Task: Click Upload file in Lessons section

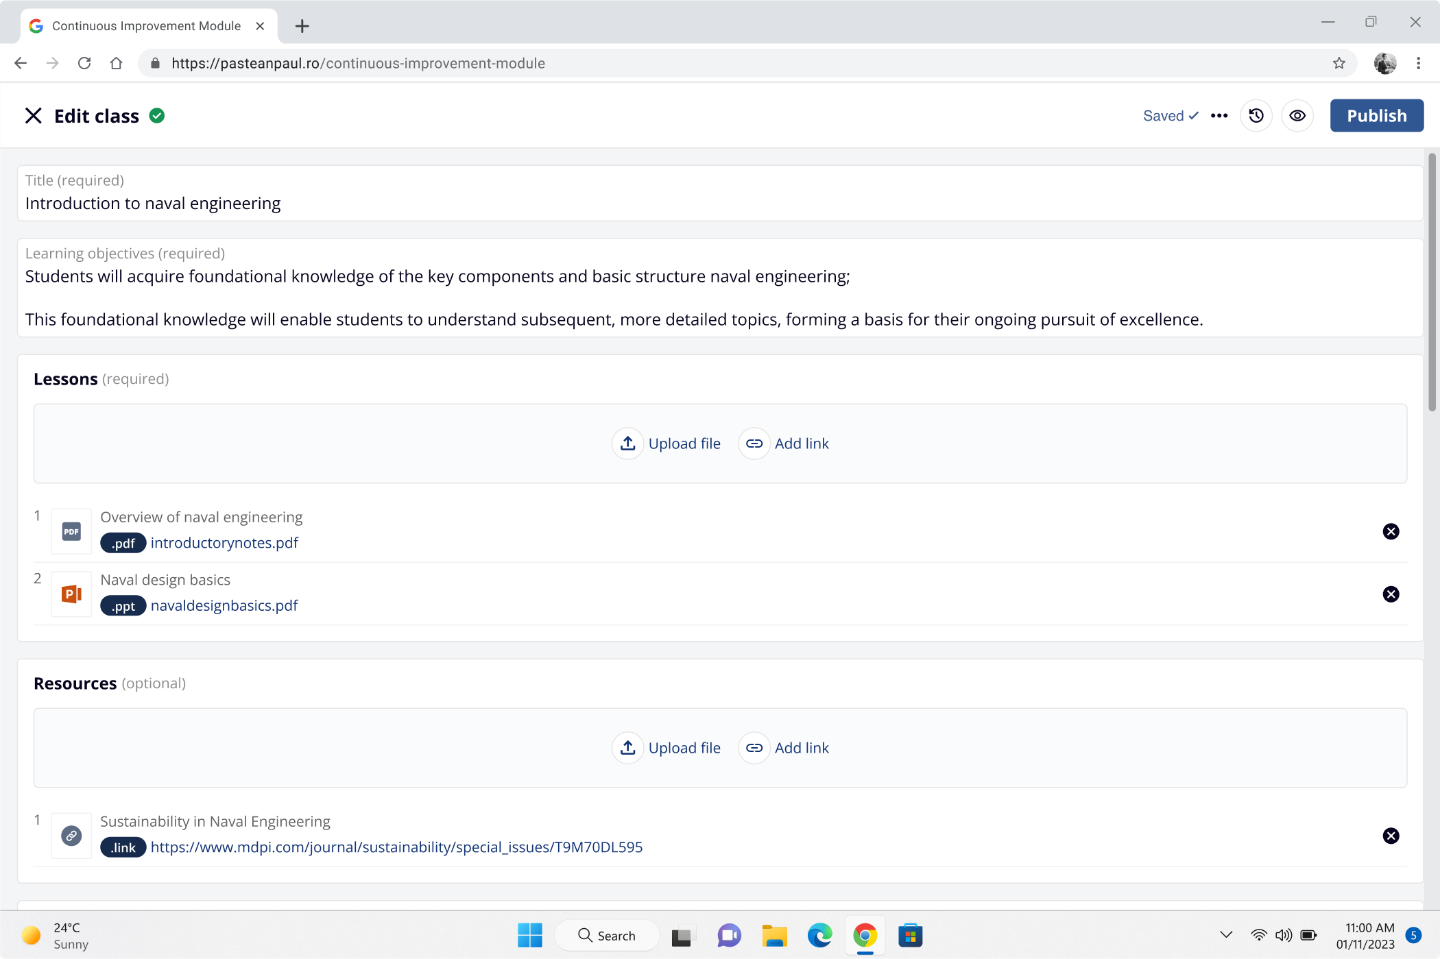Action: click(667, 444)
